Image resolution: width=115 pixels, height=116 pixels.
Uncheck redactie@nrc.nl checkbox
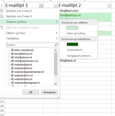point(12,75)
